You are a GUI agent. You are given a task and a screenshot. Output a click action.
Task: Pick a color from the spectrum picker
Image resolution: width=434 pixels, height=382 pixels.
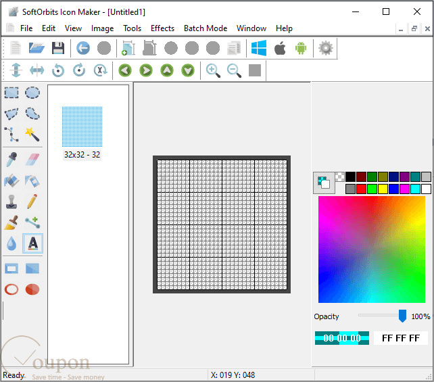[x=371, y=249]
